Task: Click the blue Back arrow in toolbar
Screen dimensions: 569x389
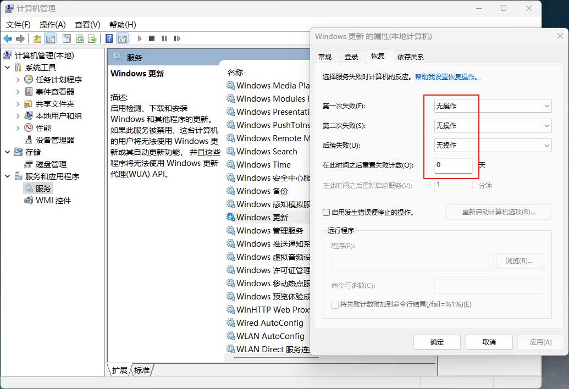Action: (8, 38)
